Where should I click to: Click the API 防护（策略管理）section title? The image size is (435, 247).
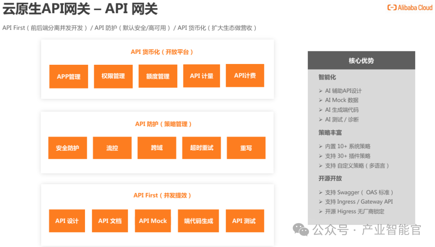(164, 124)
